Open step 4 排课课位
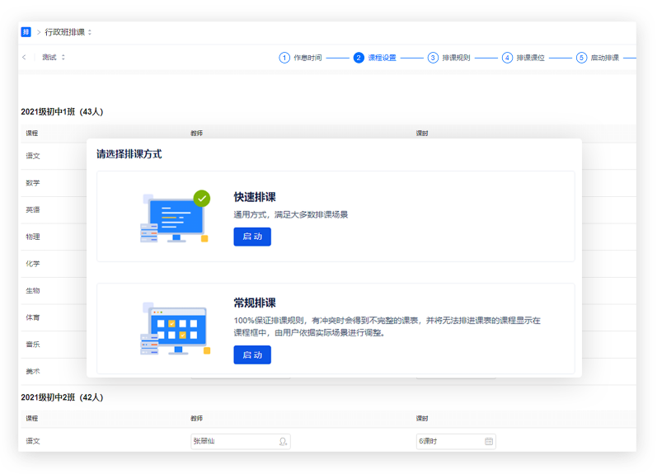This screenshot has height=474, width=662. click(x=523, y=58)
